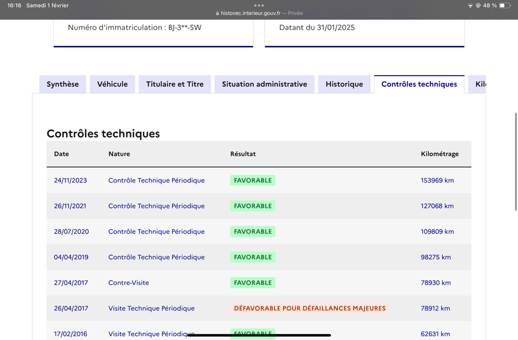Screen dimensions: 518x340
Task: Click the date 26/11/2021
Action: (x=70, y=206)
